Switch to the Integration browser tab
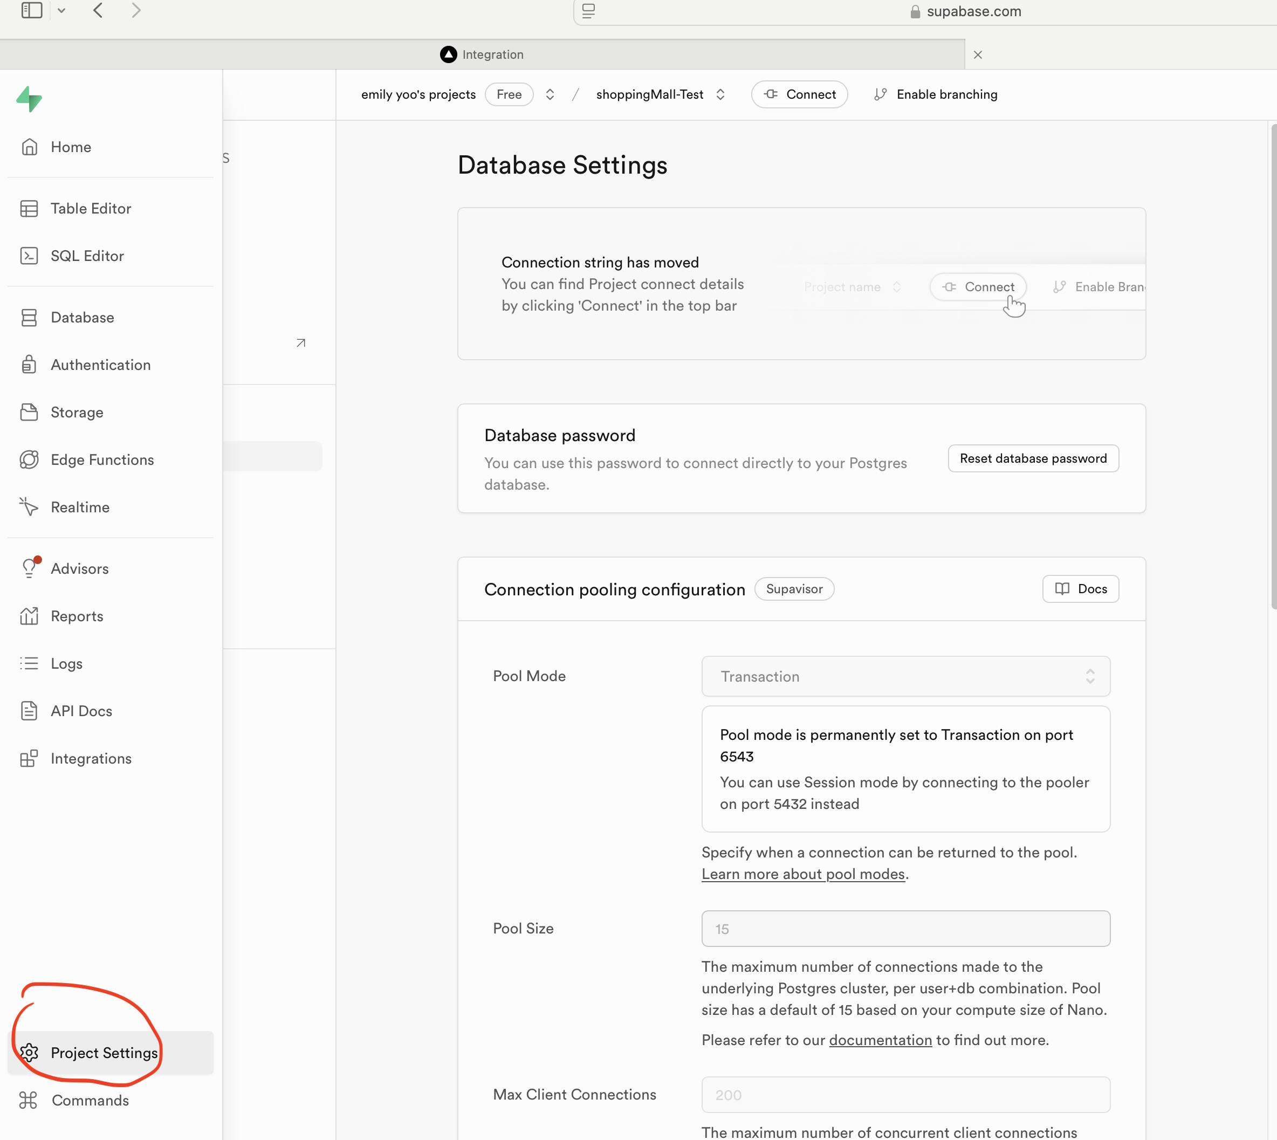 point(482,54)
